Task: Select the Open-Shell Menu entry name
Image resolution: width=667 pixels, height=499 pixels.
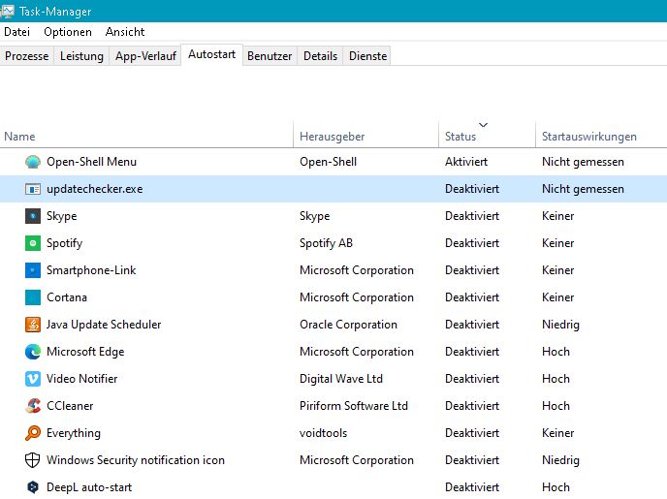Action: (91, 162)
